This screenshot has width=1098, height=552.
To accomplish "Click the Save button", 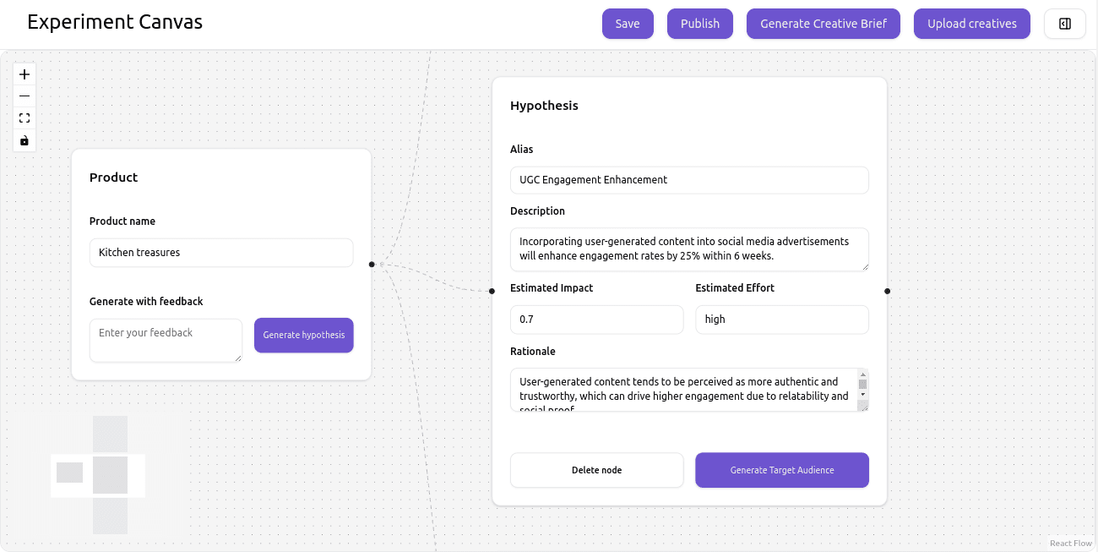I will tap(628, 24).
